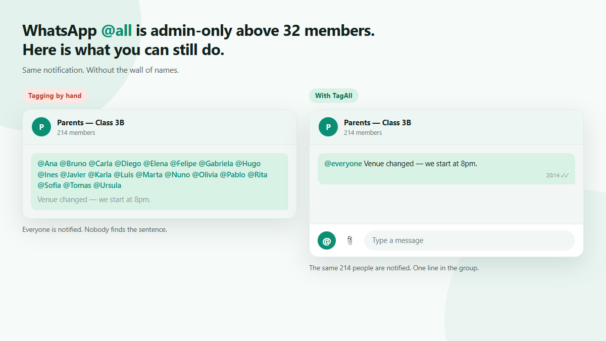This screenshot has height=341, width=606.
Task: Focus the Type a message field
Action: 470,240
